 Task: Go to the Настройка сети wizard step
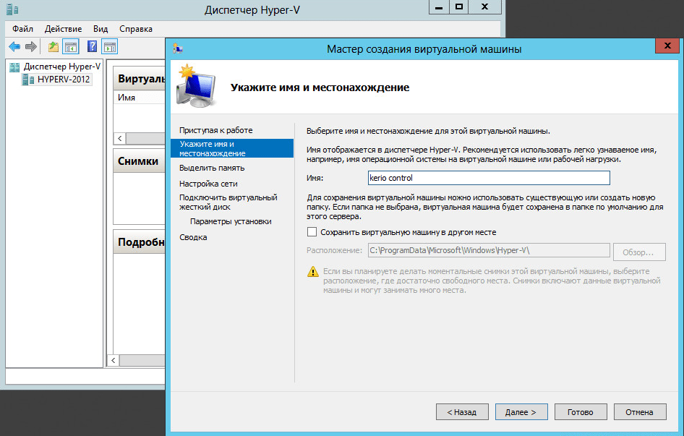(208, 184)
